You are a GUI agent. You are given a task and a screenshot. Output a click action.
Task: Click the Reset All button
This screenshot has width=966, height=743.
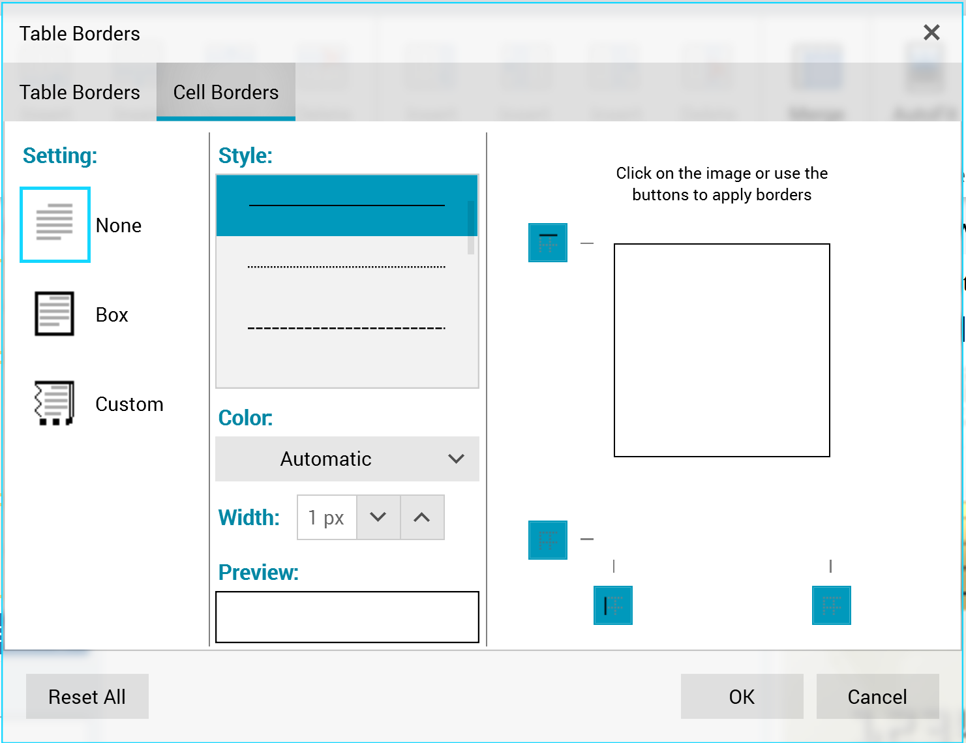tap(87, 697)
